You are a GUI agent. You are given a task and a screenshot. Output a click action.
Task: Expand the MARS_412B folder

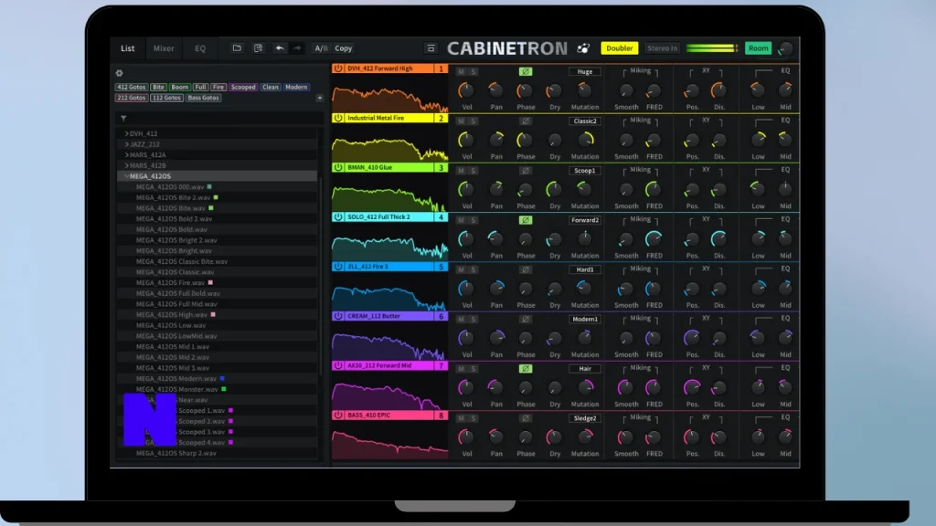[126, 166]
